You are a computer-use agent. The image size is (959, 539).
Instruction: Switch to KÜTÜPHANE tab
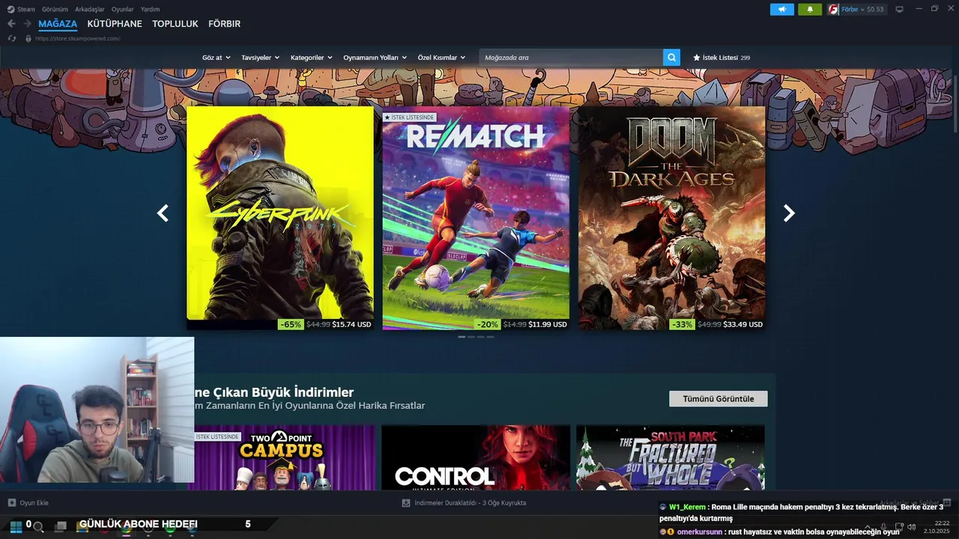coord(115,24)
